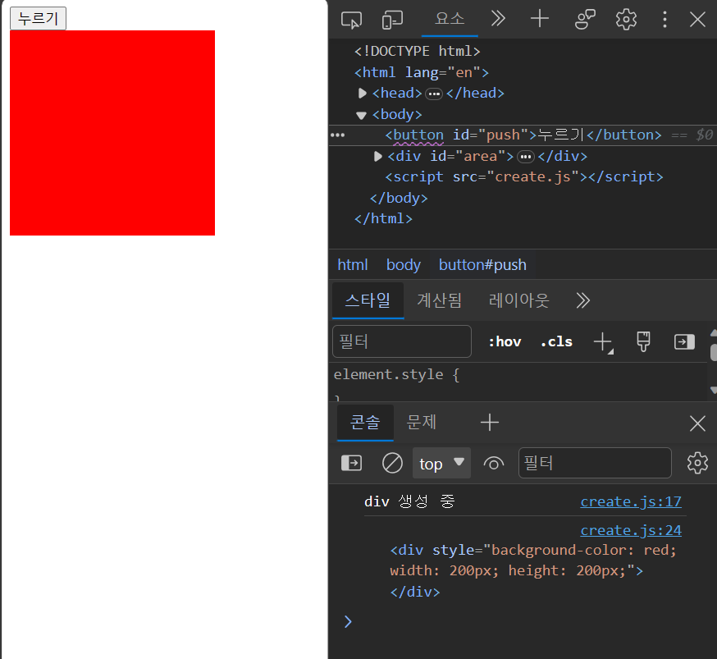
Task: Switch to the 스타일 (Styles) tab
Action: [x=368, y=300]
